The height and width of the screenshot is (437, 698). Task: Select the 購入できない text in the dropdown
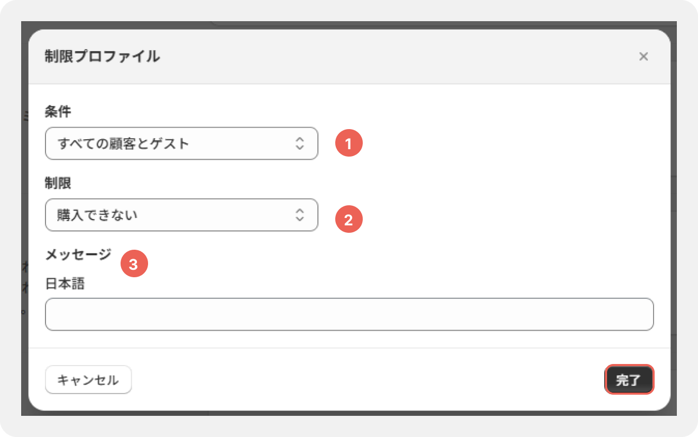(x=97, y=215)
